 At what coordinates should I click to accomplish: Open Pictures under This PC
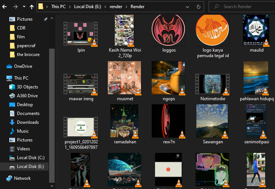[x=21, y=140]
